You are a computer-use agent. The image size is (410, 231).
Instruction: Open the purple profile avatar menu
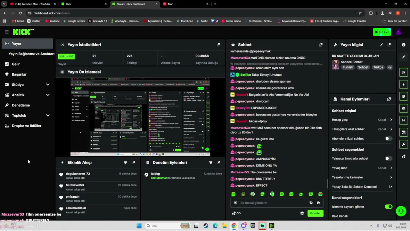[x=398, y=32]
